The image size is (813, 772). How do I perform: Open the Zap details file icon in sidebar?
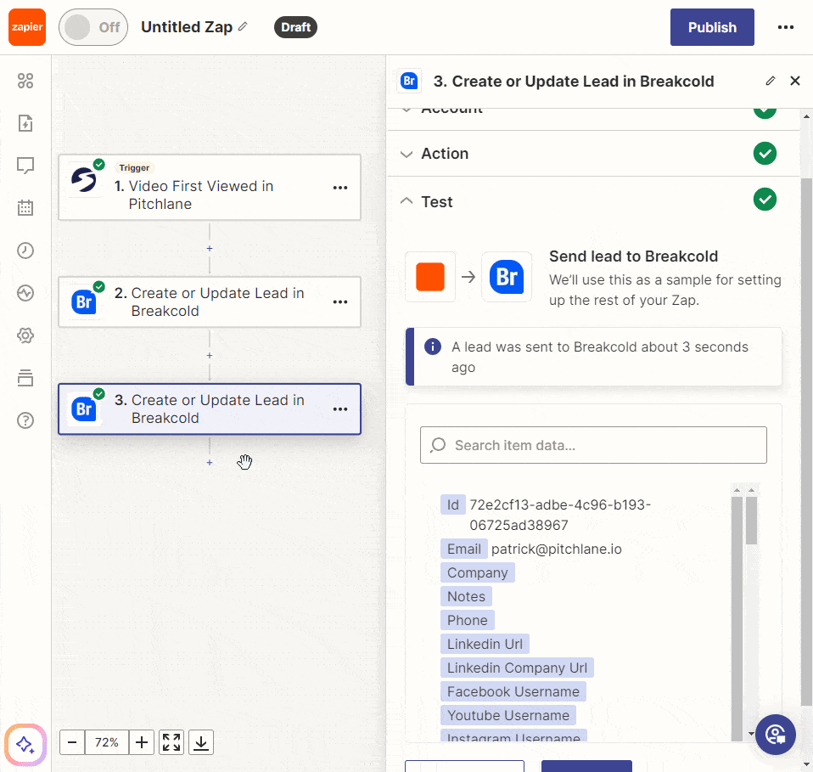[x=25, y=123]
